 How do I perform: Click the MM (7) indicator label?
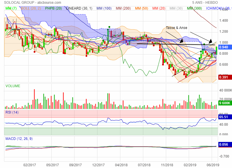11,8
